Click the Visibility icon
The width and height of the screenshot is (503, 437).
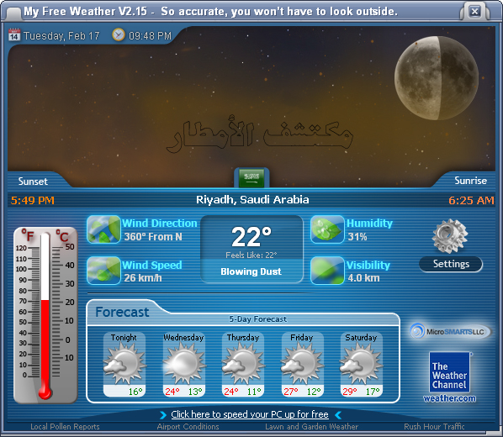click(x=327, y=271)
